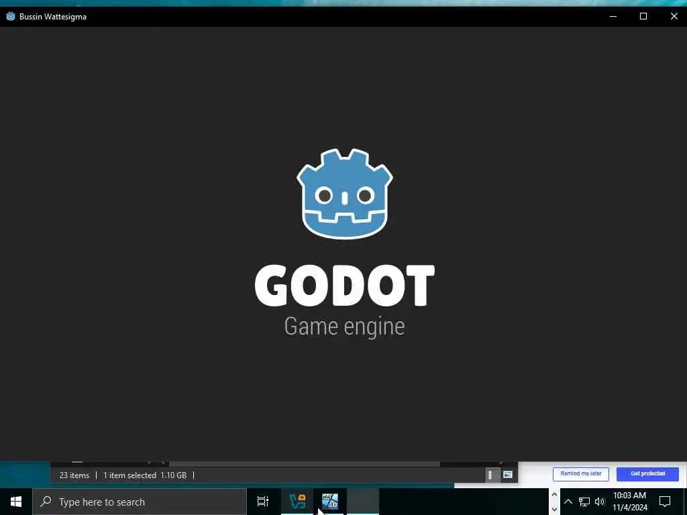This screenshot has width=687, height=515.
Task: Show hidden system tray icons
Action: (x=568, y=502)
